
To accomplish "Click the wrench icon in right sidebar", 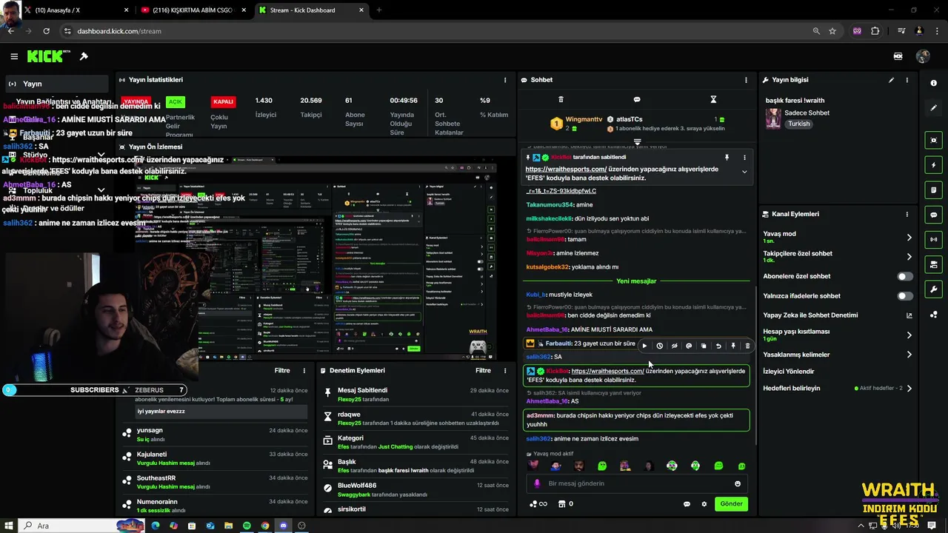I will pos(934,289).
